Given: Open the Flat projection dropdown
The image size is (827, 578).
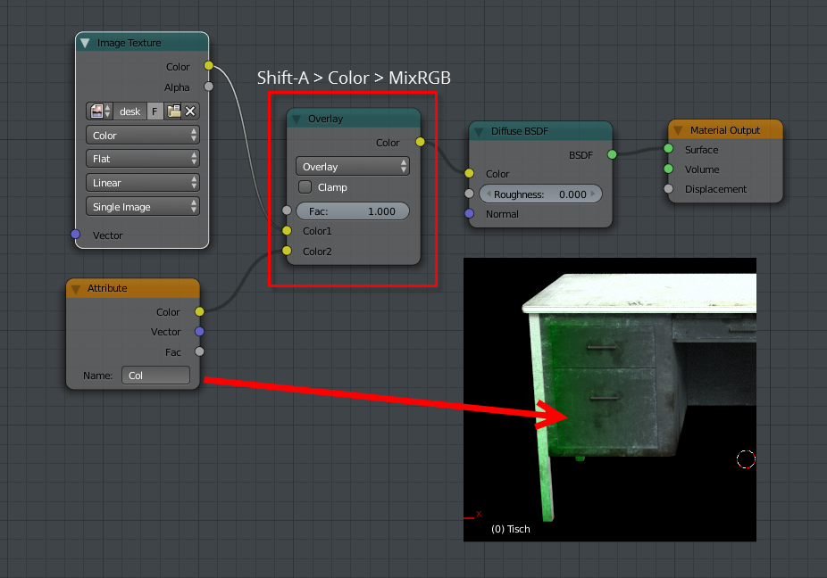Looking at the screenshot, I should point(142,159).
